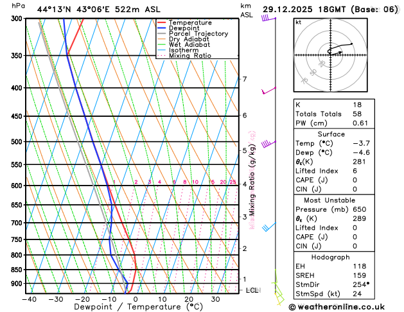Click the orange Dry Adiabat legend swatch

tap(162, 39)
